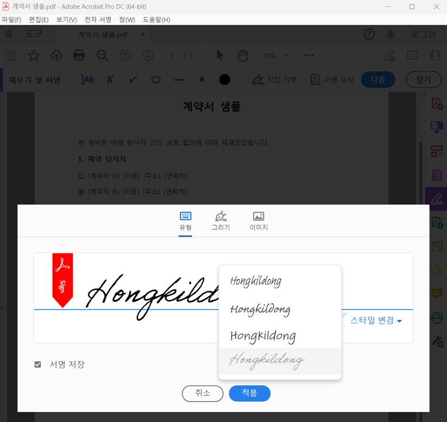The image size is (447, 422).
Task: Open the 보기(V) menu
Action: click(67, 20)
